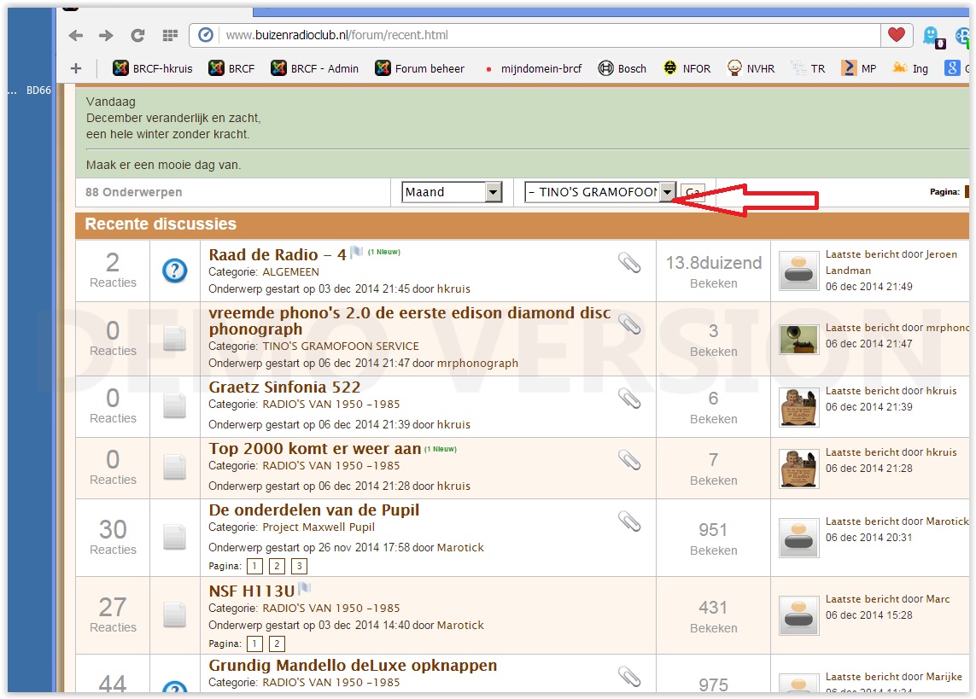Click the Ghostery ghost extension icon
The width and height of the screenshot is (976, 699).
coord(932,35)
